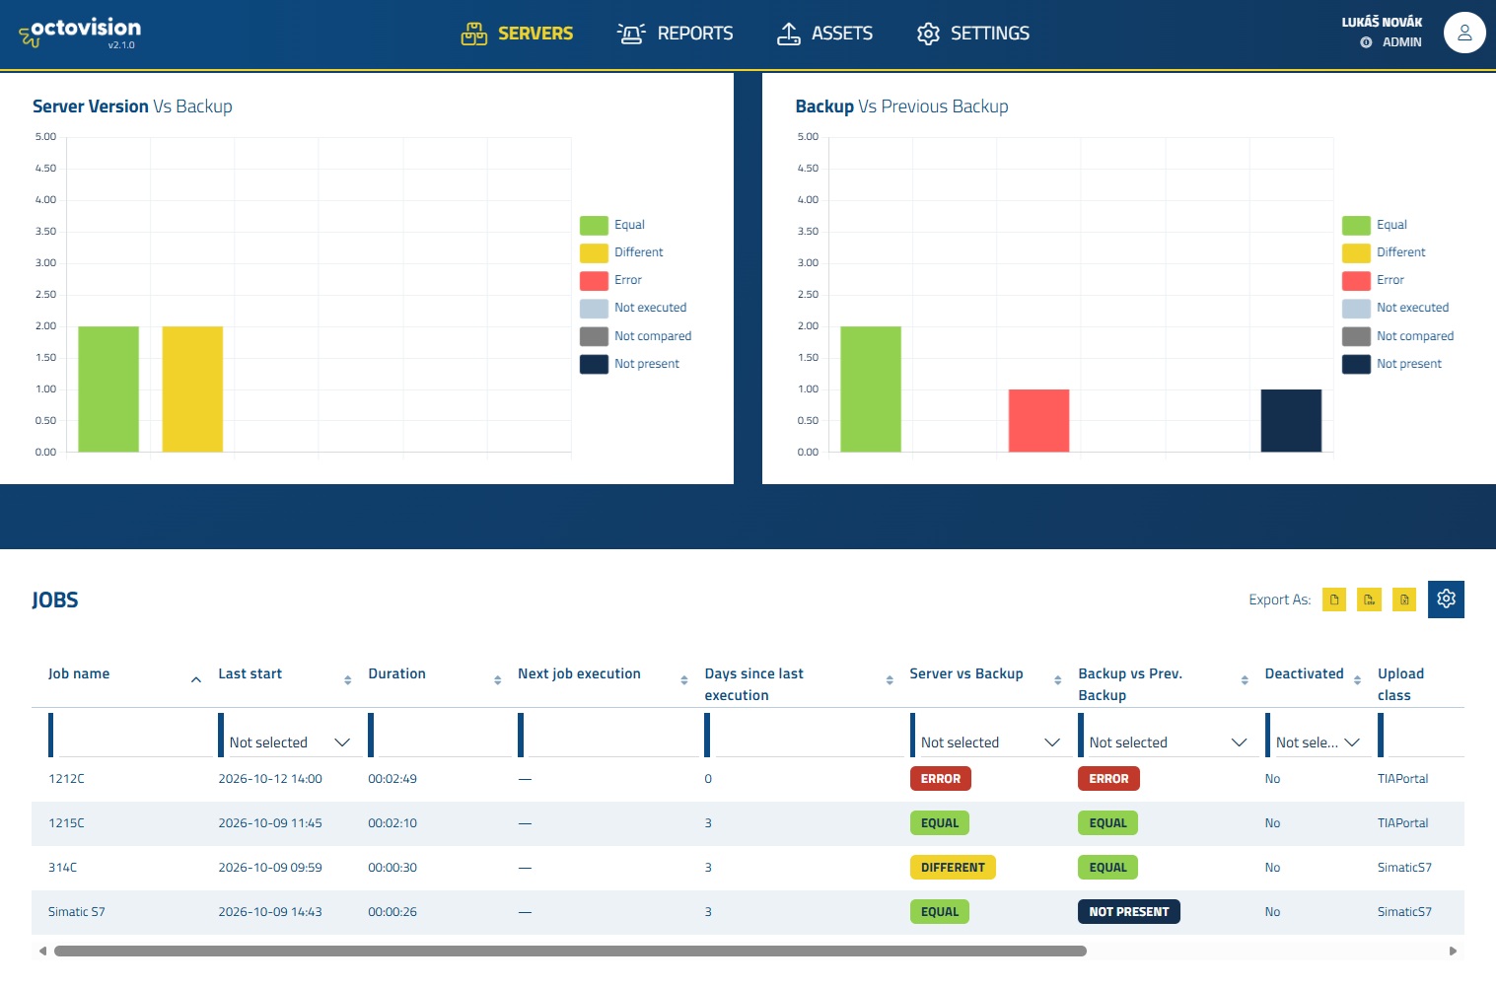The image size is (1496, 988).
Task: Open the Server vs Backup filter dropdown
Action: pyautogui.click(x=990, y=742)
